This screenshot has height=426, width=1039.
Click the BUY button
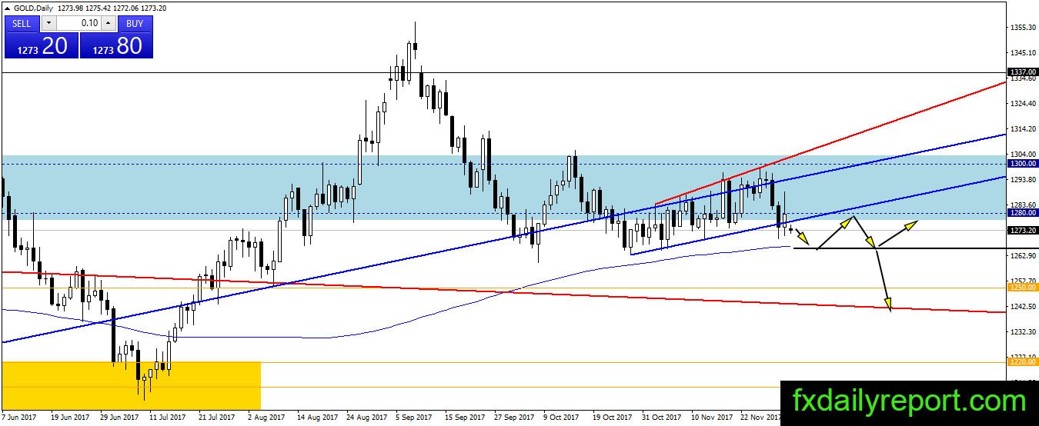[135, 23]
